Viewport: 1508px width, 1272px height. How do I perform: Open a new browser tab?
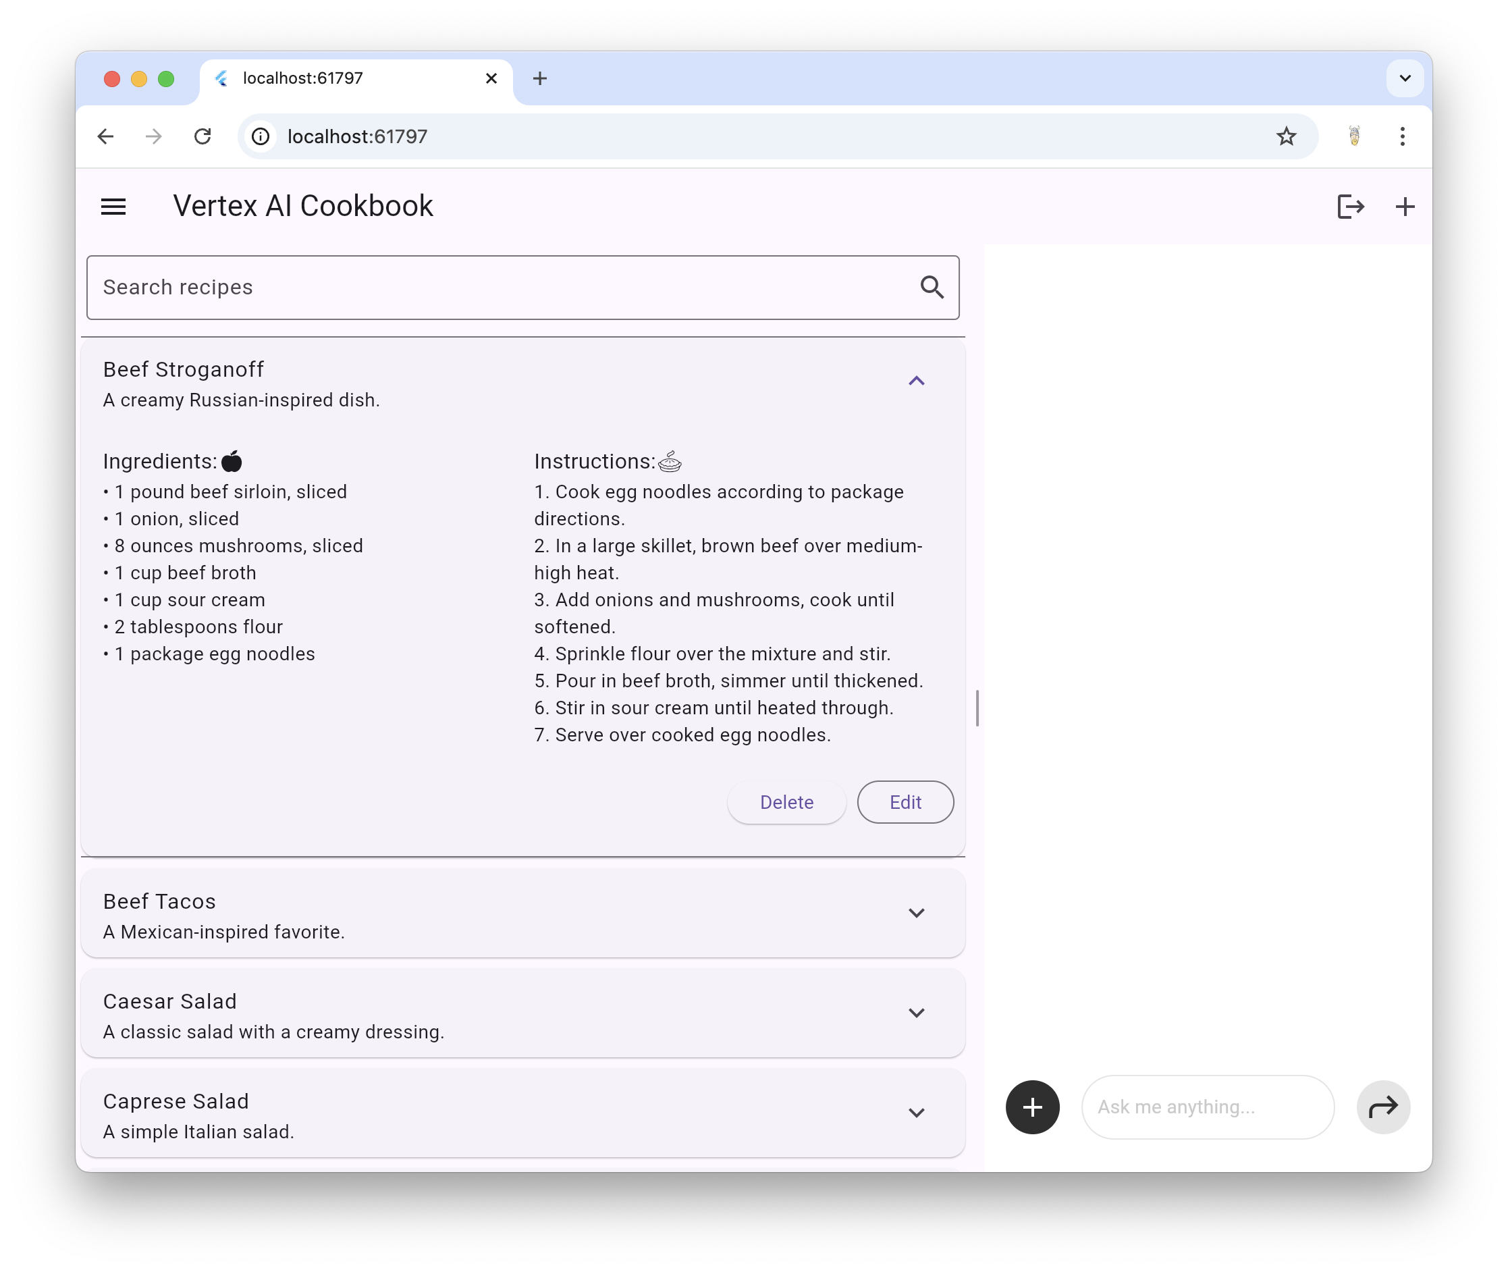[x=540, y=78]
